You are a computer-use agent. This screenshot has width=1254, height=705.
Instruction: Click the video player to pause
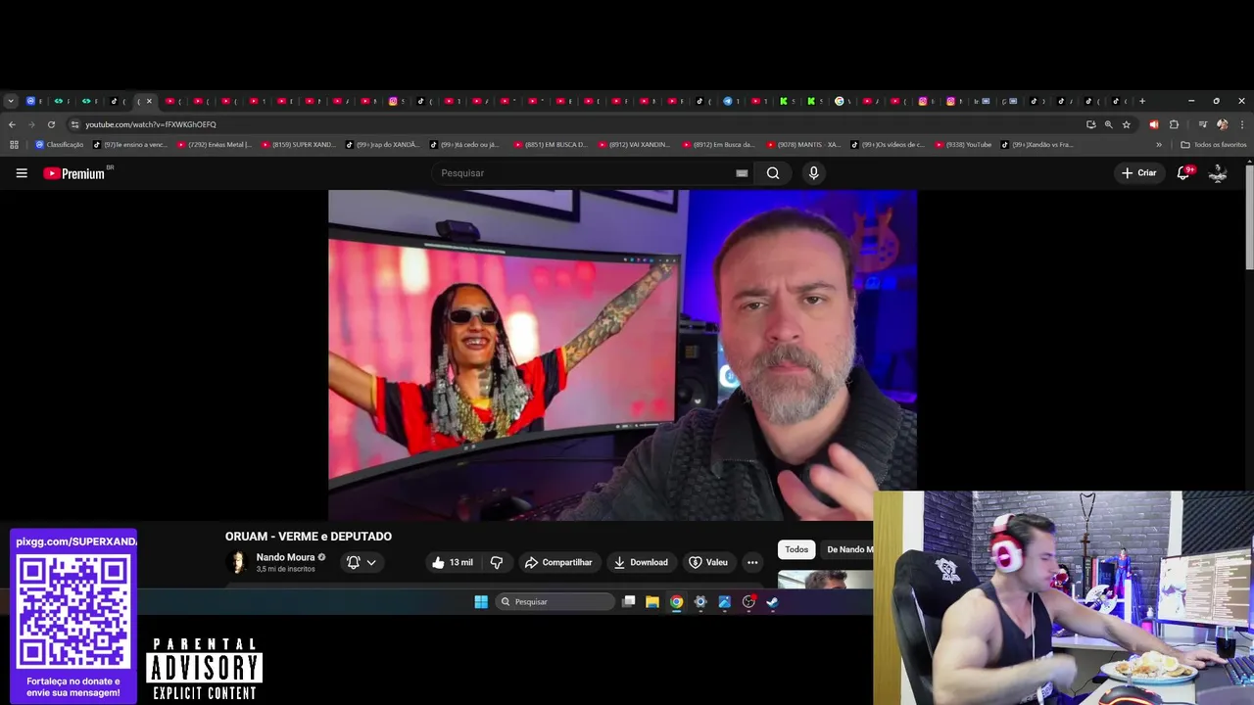tap(622, 355)
